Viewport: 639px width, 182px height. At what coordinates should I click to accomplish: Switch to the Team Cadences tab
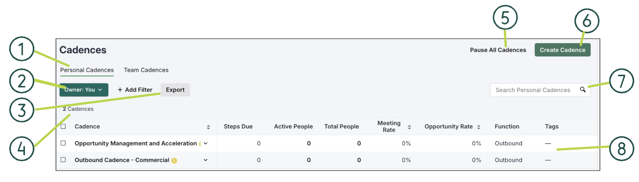(146, 70)
